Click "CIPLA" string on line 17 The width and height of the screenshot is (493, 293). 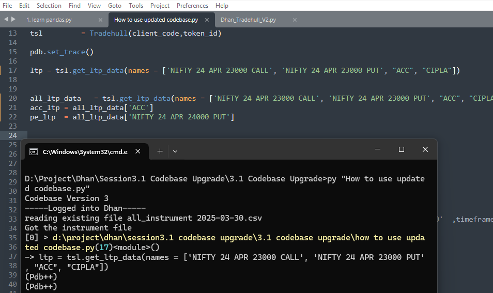point(437,70)
